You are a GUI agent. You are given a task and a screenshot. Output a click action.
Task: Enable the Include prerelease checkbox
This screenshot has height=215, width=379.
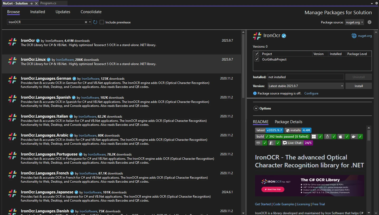tap(102, 22)
